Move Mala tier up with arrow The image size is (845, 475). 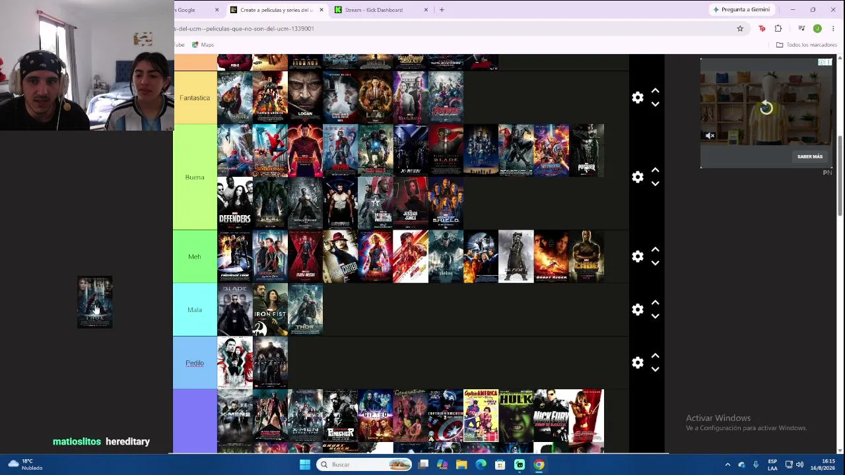pyautogui.click(x=655, y=303)
